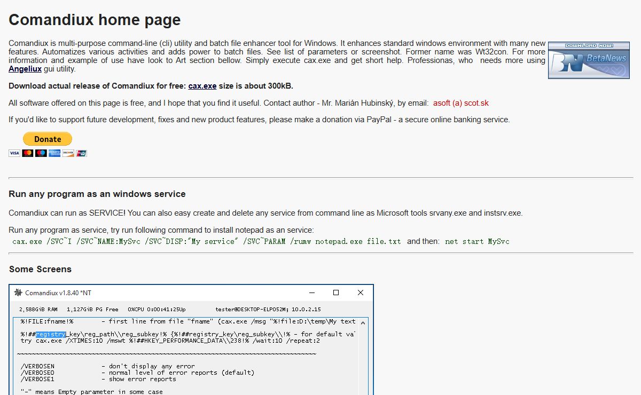Image resolution: width=641 pixels, height=395 pixels.
Task: Click the Mastercard icon under Donate
Action: point(27,153)
